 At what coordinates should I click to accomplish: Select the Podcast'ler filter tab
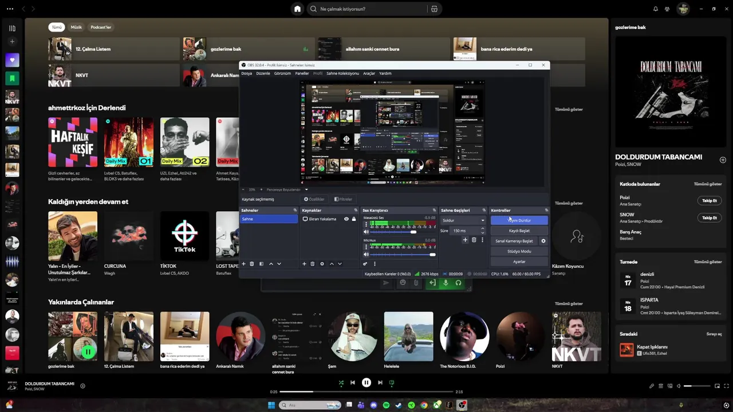(x=101, y=27)
